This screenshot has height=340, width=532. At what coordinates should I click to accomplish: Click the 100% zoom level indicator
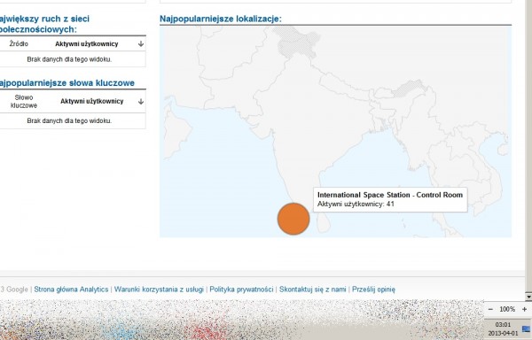click(x=507, y=309)
